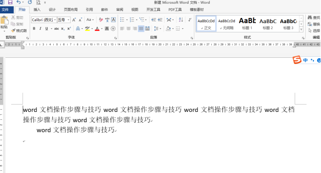Toggle justify alignment

[141, 29]
